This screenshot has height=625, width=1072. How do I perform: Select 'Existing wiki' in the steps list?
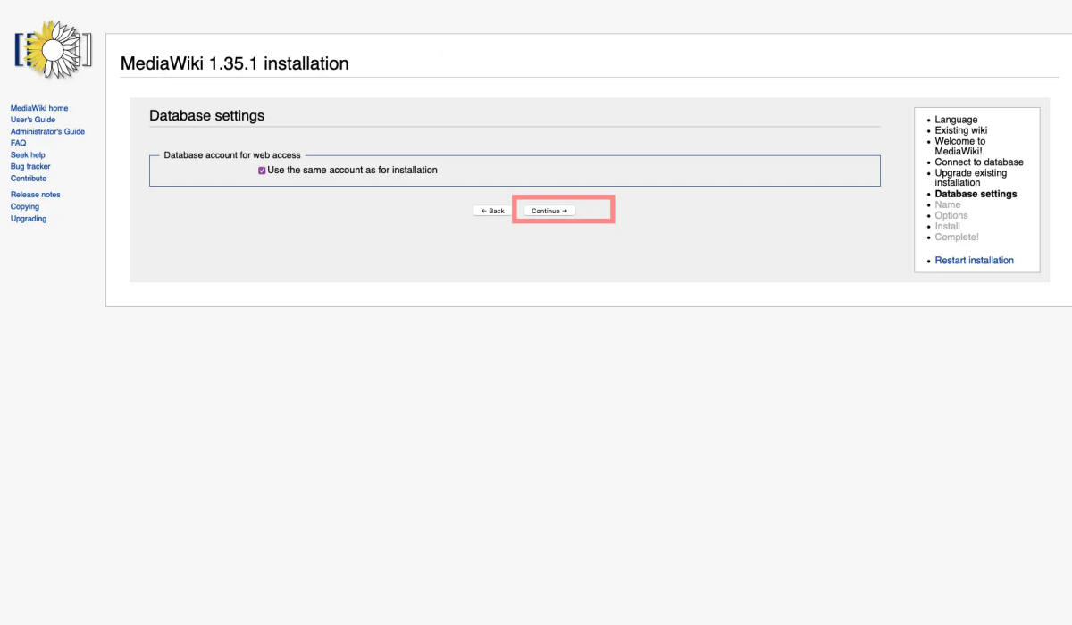coord(961,130)
